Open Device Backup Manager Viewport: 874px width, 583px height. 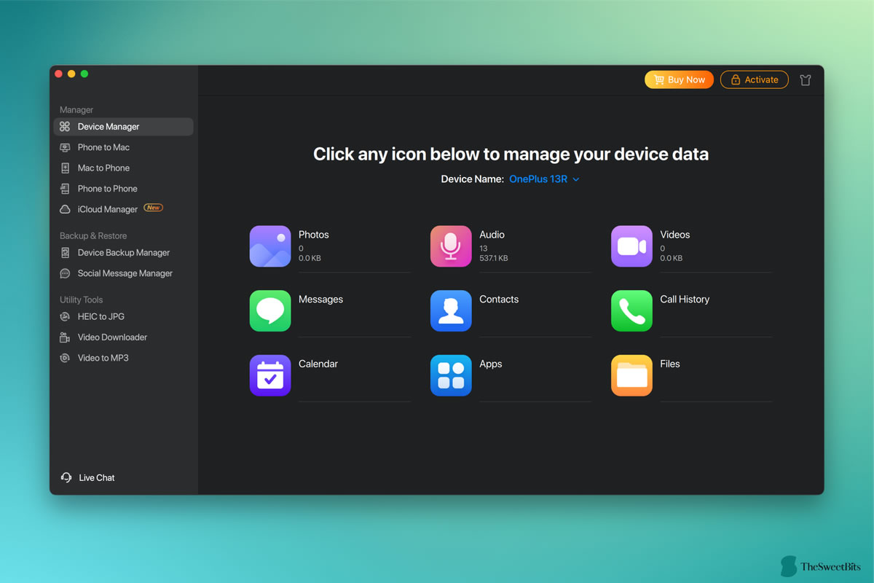123,253
